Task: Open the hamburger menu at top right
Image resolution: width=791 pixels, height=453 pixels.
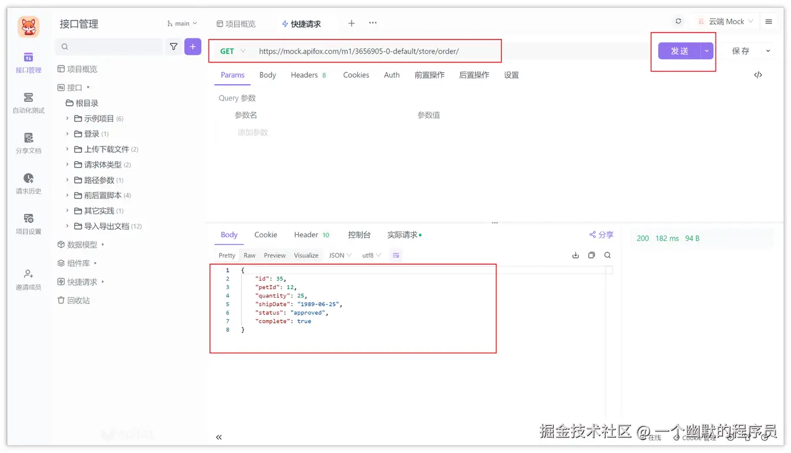Action: coord(769,21)
